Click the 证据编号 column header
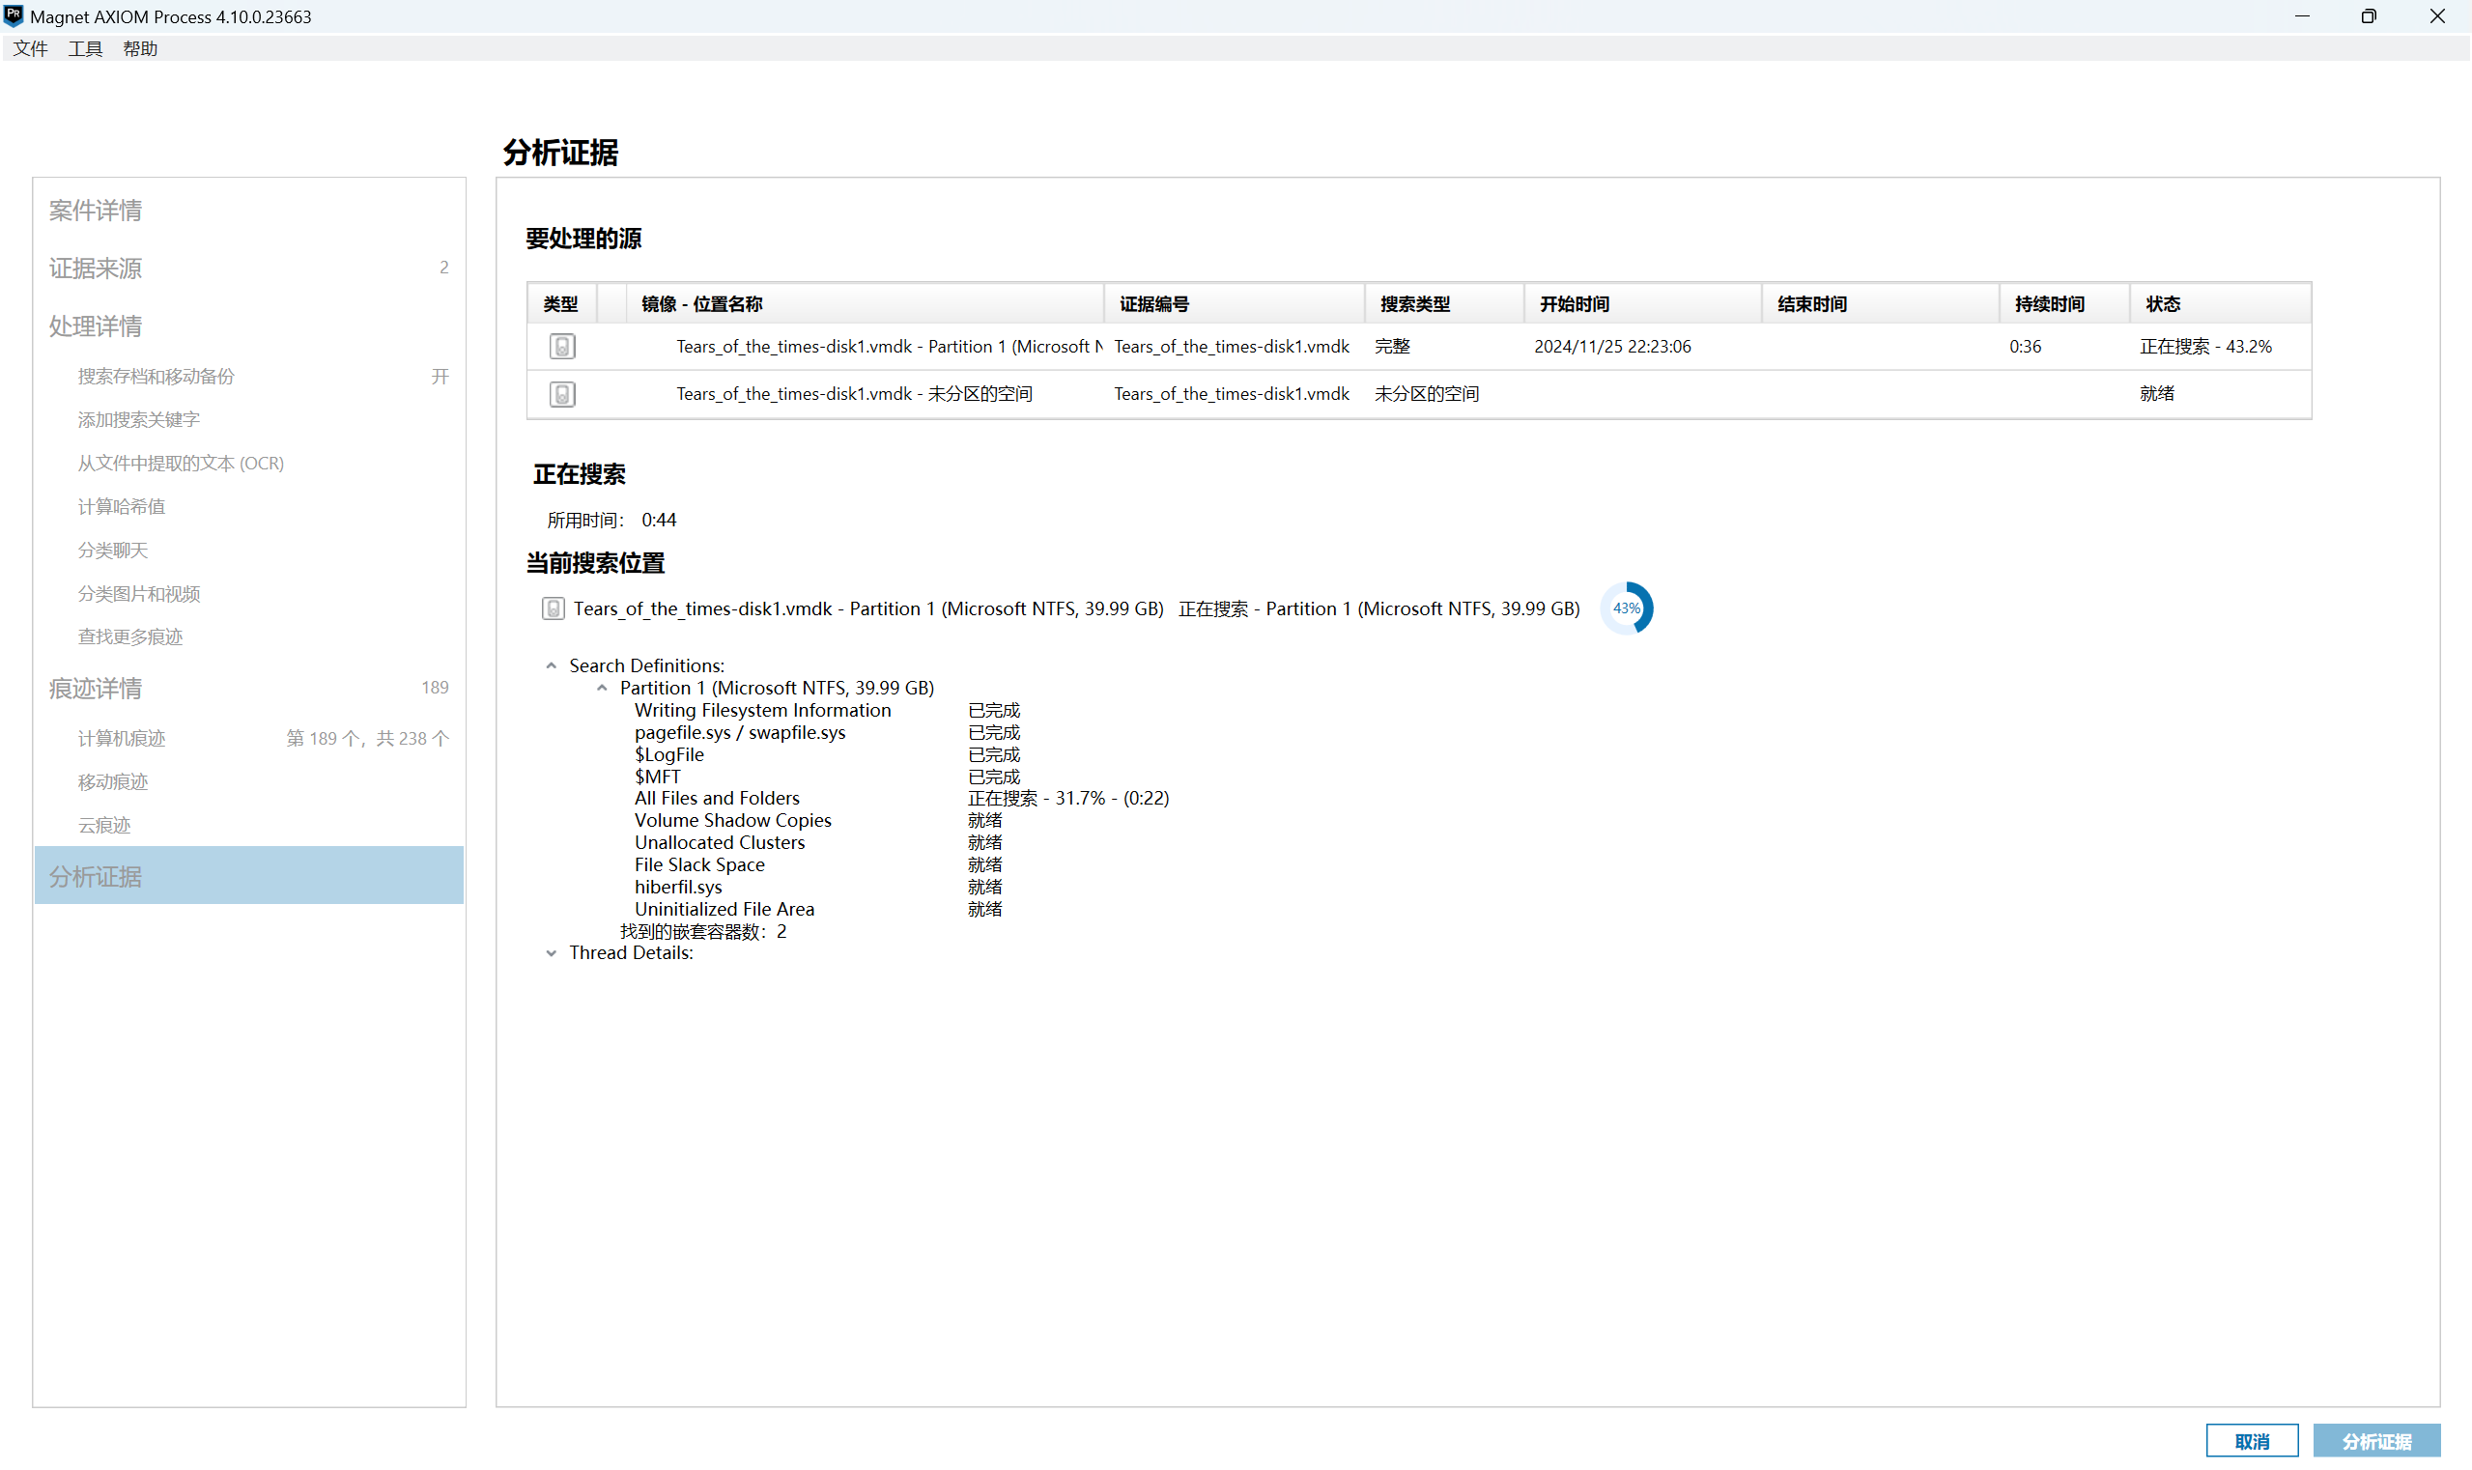The width and height of the screenshot is (2472, 1470). coord(1235,304)
